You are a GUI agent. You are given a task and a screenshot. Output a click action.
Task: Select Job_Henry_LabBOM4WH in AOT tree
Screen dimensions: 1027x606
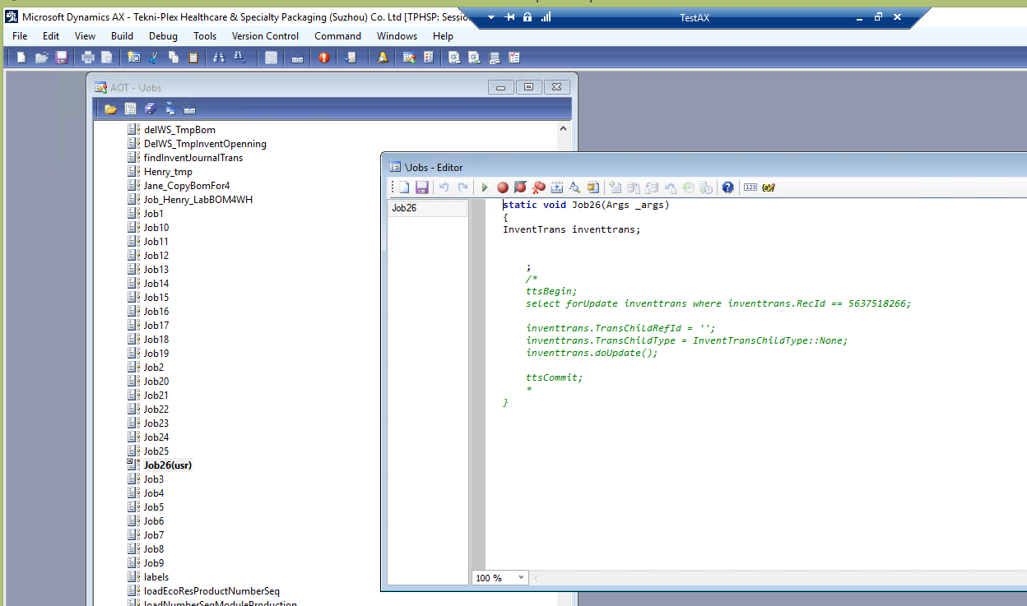(197, 200)
